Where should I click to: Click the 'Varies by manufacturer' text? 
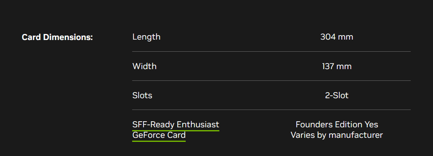[x=337, y=135]
